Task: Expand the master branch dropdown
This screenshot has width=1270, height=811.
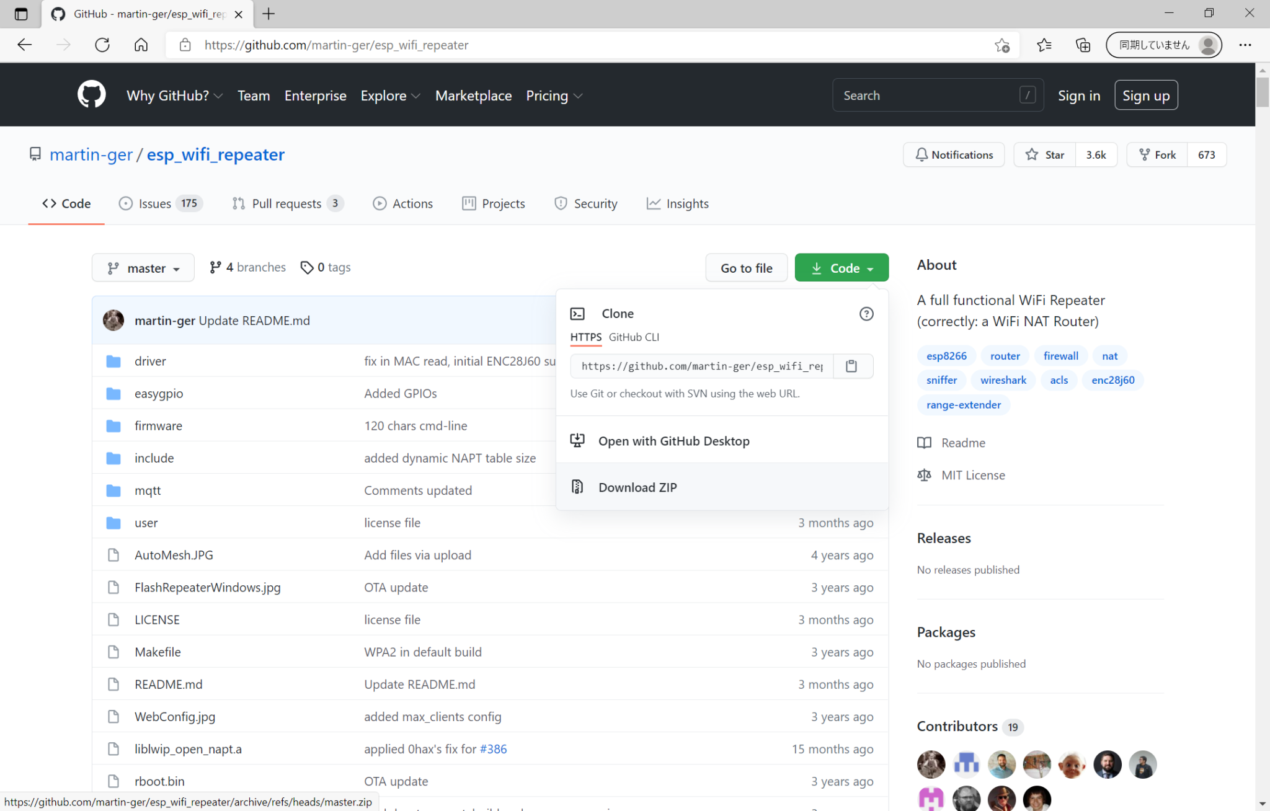Action: coord(143,267)
